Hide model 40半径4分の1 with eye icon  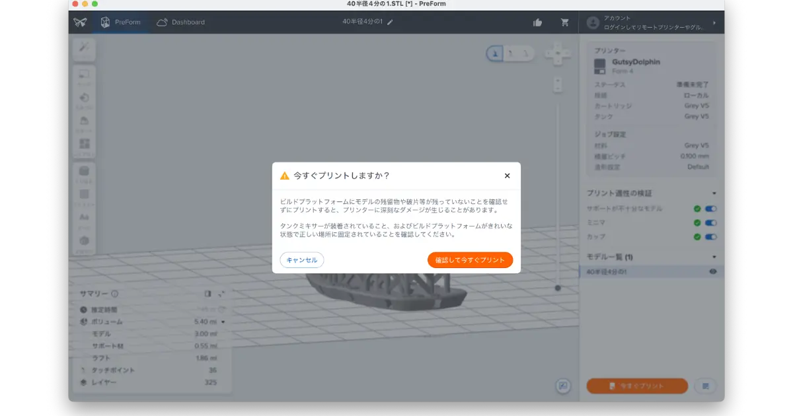[713, 271]
